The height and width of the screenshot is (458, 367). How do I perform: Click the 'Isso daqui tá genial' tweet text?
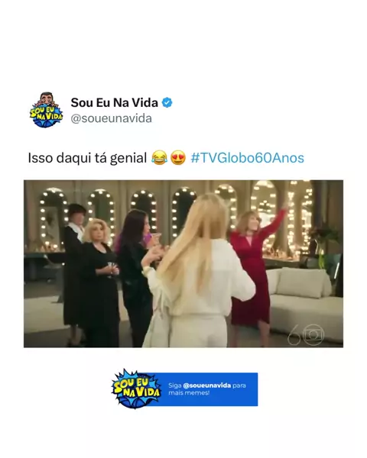[87, 158]
